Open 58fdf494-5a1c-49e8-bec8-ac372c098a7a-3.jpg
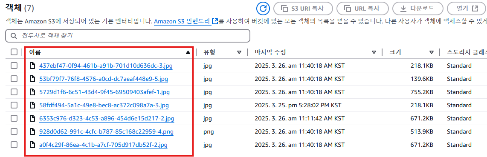This screenshot has height=157, width=487. tap(104, 105)
